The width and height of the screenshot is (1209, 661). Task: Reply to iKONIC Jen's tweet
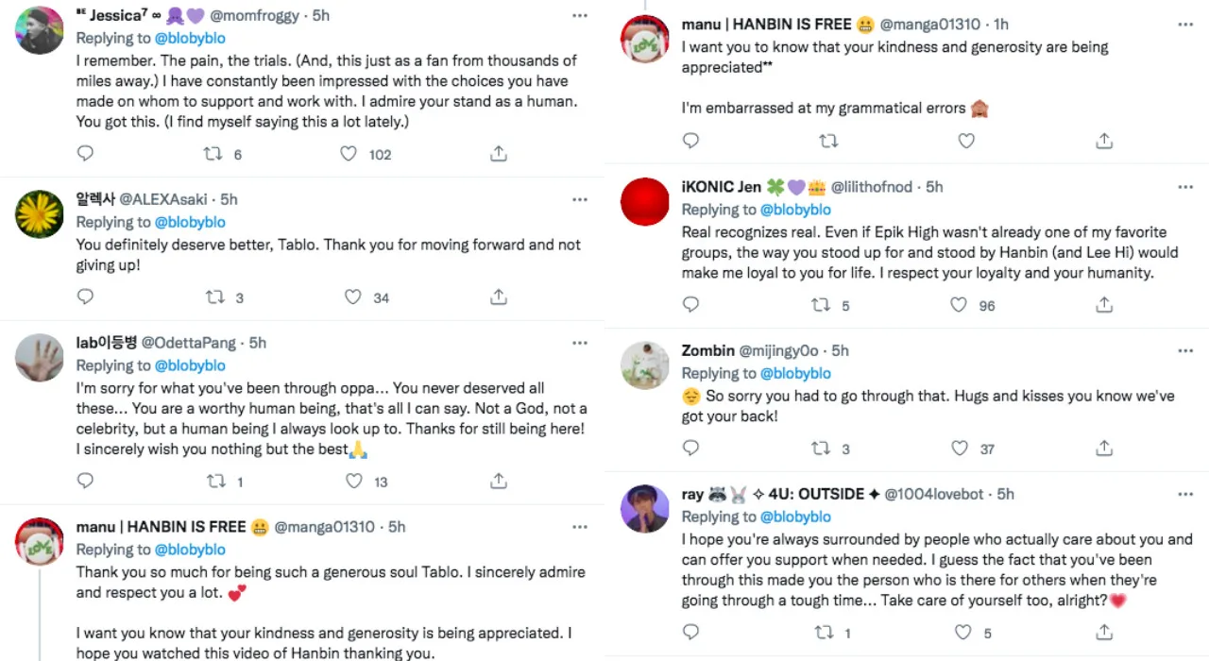[690, 305]
